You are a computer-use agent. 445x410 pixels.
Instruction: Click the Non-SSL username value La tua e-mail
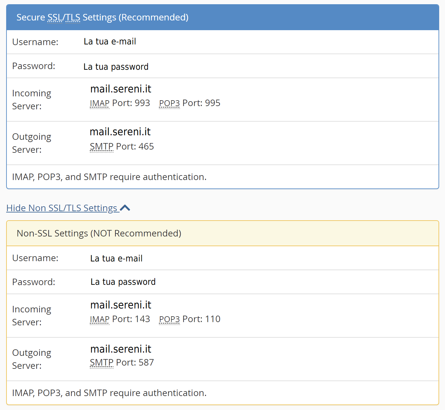[116, 259]
